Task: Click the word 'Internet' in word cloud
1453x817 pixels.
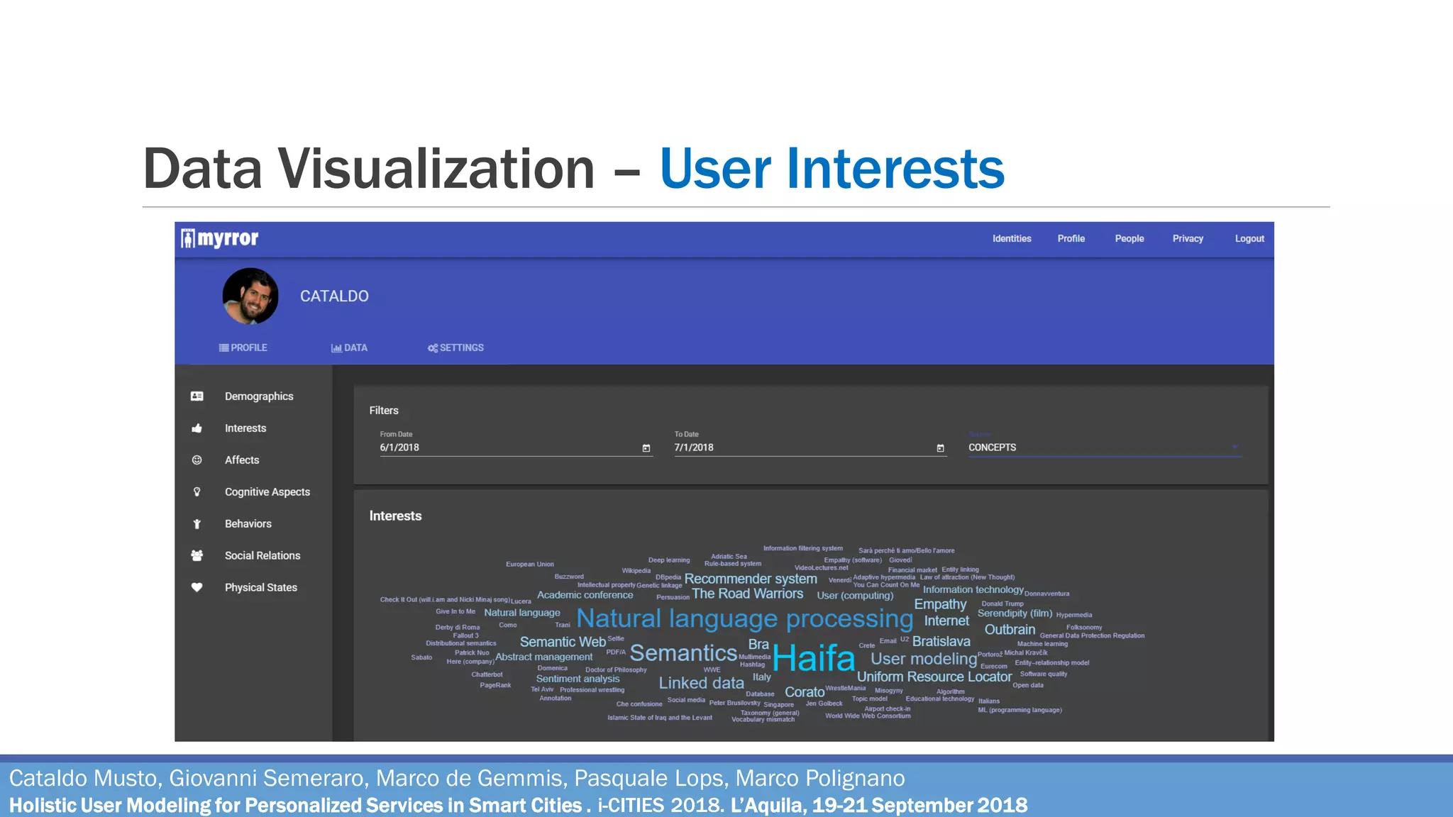Action: 946,621
